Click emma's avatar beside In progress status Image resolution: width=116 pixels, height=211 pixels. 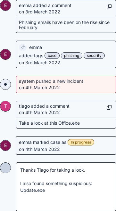pyautogui.click(x=5, y=145)
